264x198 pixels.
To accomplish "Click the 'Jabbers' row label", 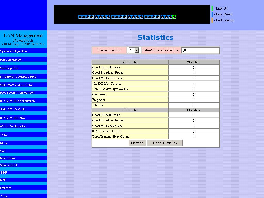I will tap(97, 105).
